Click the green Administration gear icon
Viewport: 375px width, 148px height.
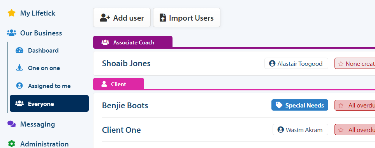coord(11,144)
